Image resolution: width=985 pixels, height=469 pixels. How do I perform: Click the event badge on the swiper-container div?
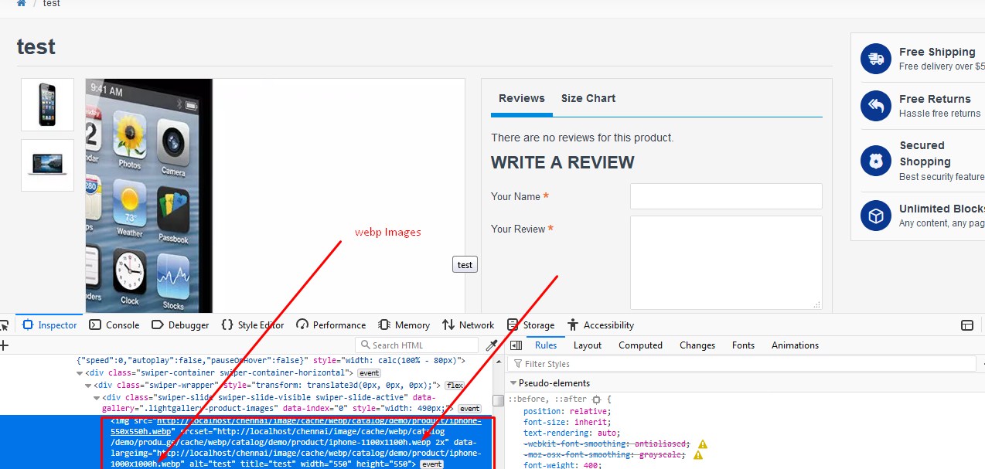point(369,373)
